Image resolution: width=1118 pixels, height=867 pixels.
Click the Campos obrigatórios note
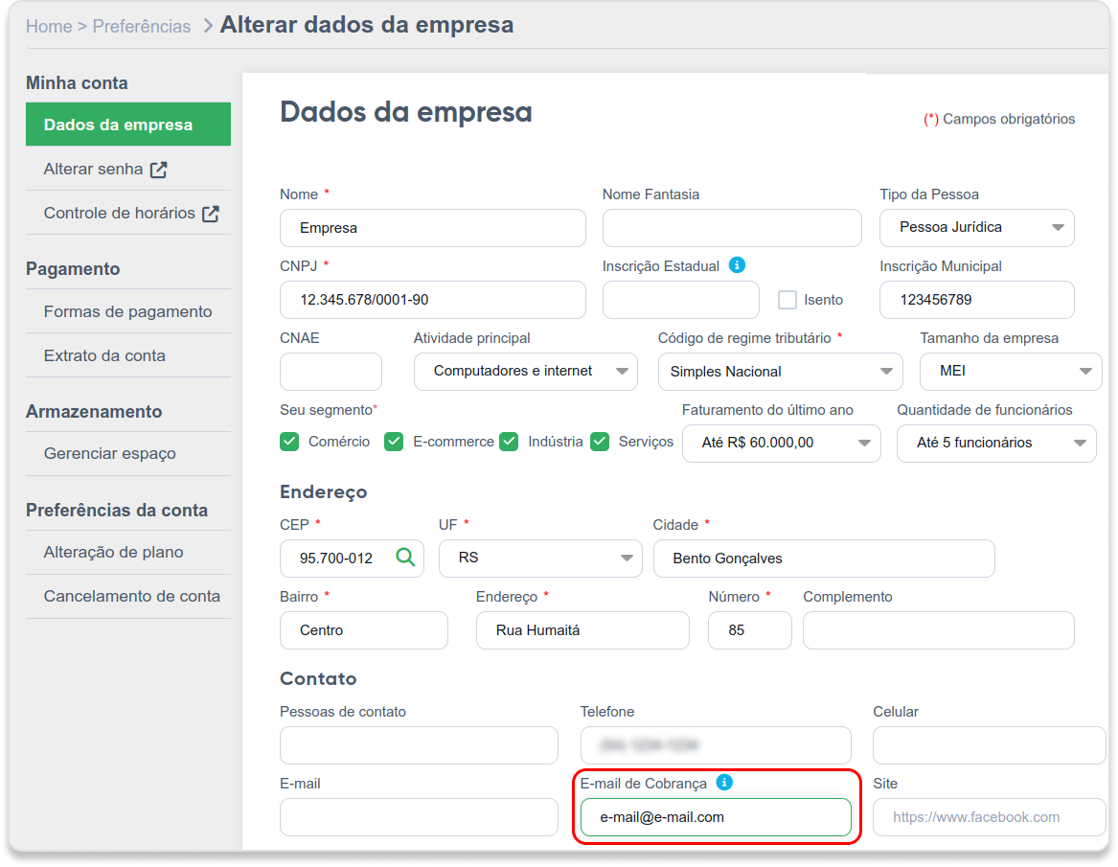click(x=999, y=119)
